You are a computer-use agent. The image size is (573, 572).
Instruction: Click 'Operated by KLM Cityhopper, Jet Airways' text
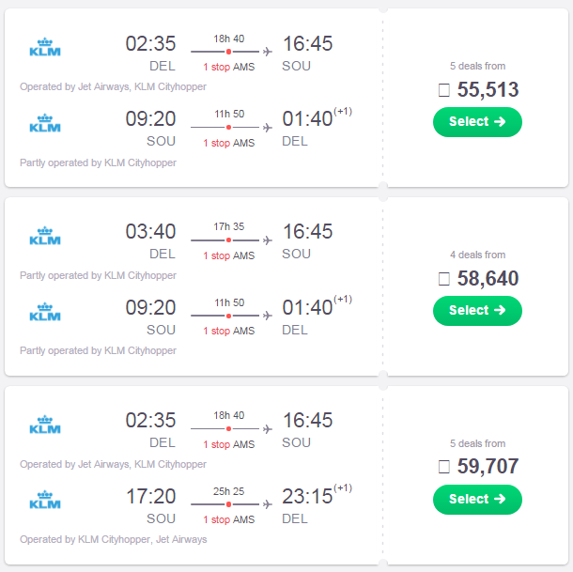click(x=114, y=539)
